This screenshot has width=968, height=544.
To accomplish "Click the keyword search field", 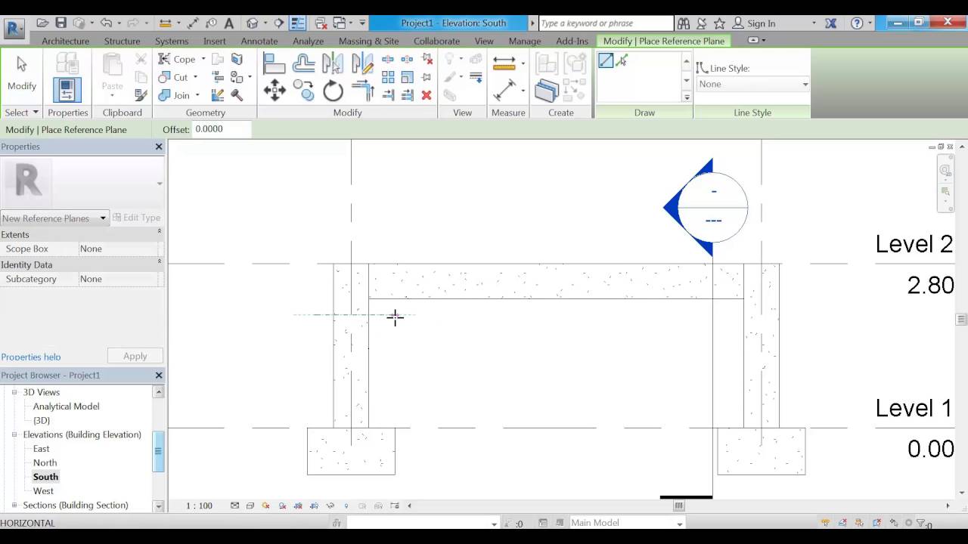I will [604, 23].
